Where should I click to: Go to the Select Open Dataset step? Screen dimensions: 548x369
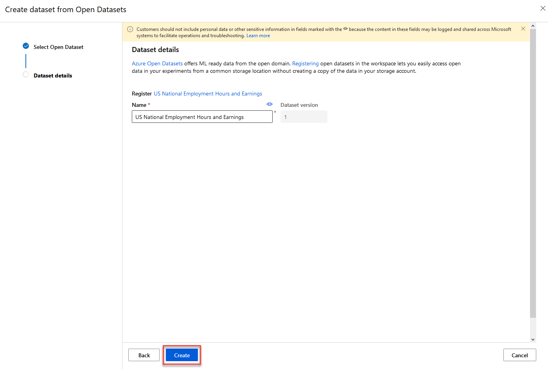58,47
